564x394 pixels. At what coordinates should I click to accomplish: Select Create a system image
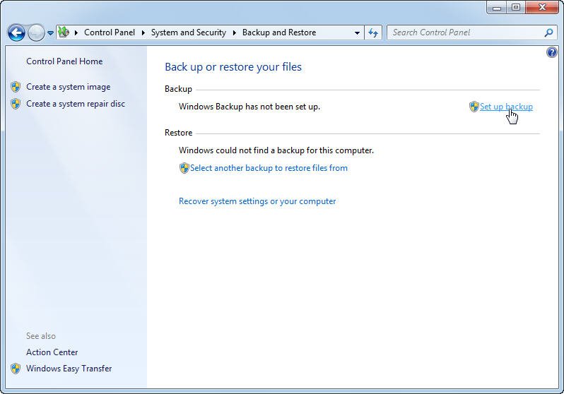click(68, 87)
